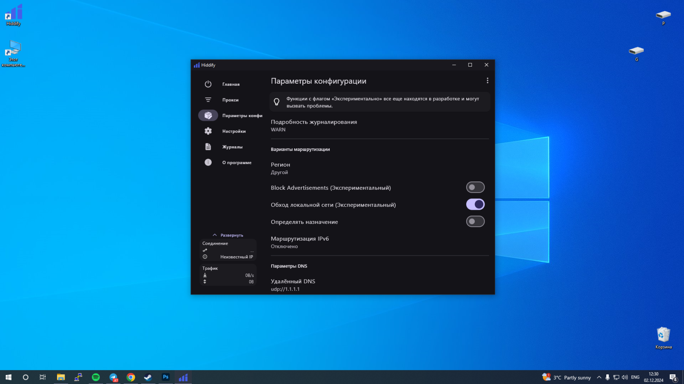
Task: Select drive P desktop icon
Action: (663, 17)
